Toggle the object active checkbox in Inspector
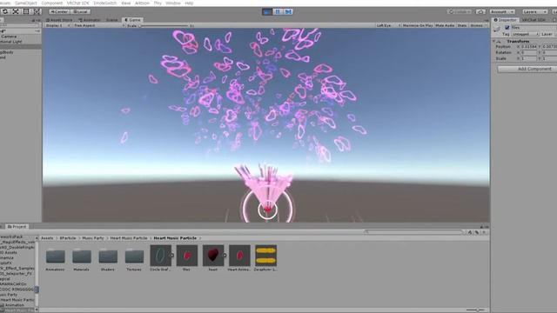The height and width of the screenshot is (313, 557). pos(507,27)
